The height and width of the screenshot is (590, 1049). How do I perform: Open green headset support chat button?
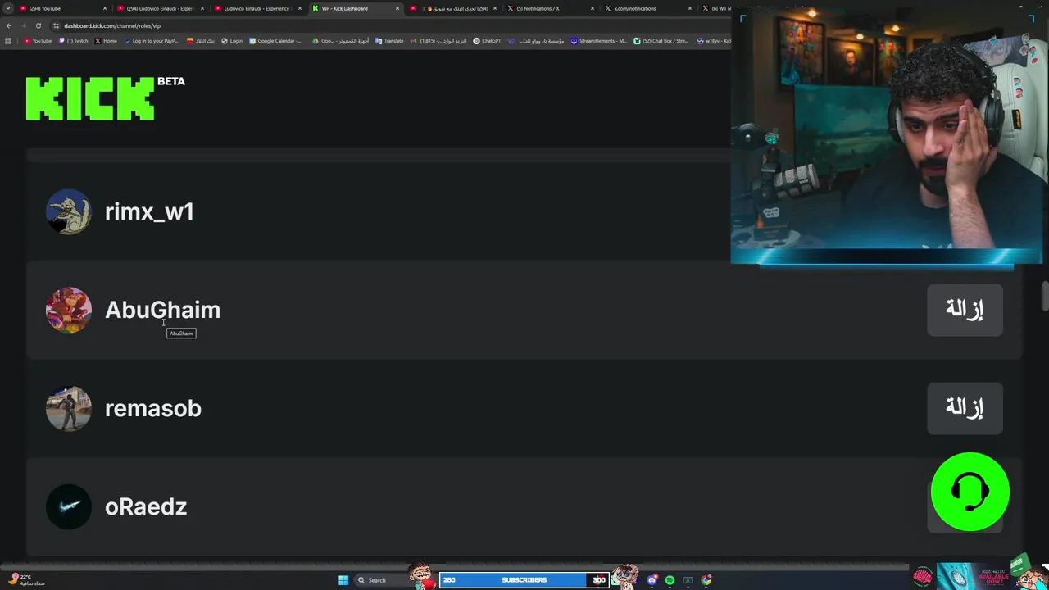tap(970, 492)
